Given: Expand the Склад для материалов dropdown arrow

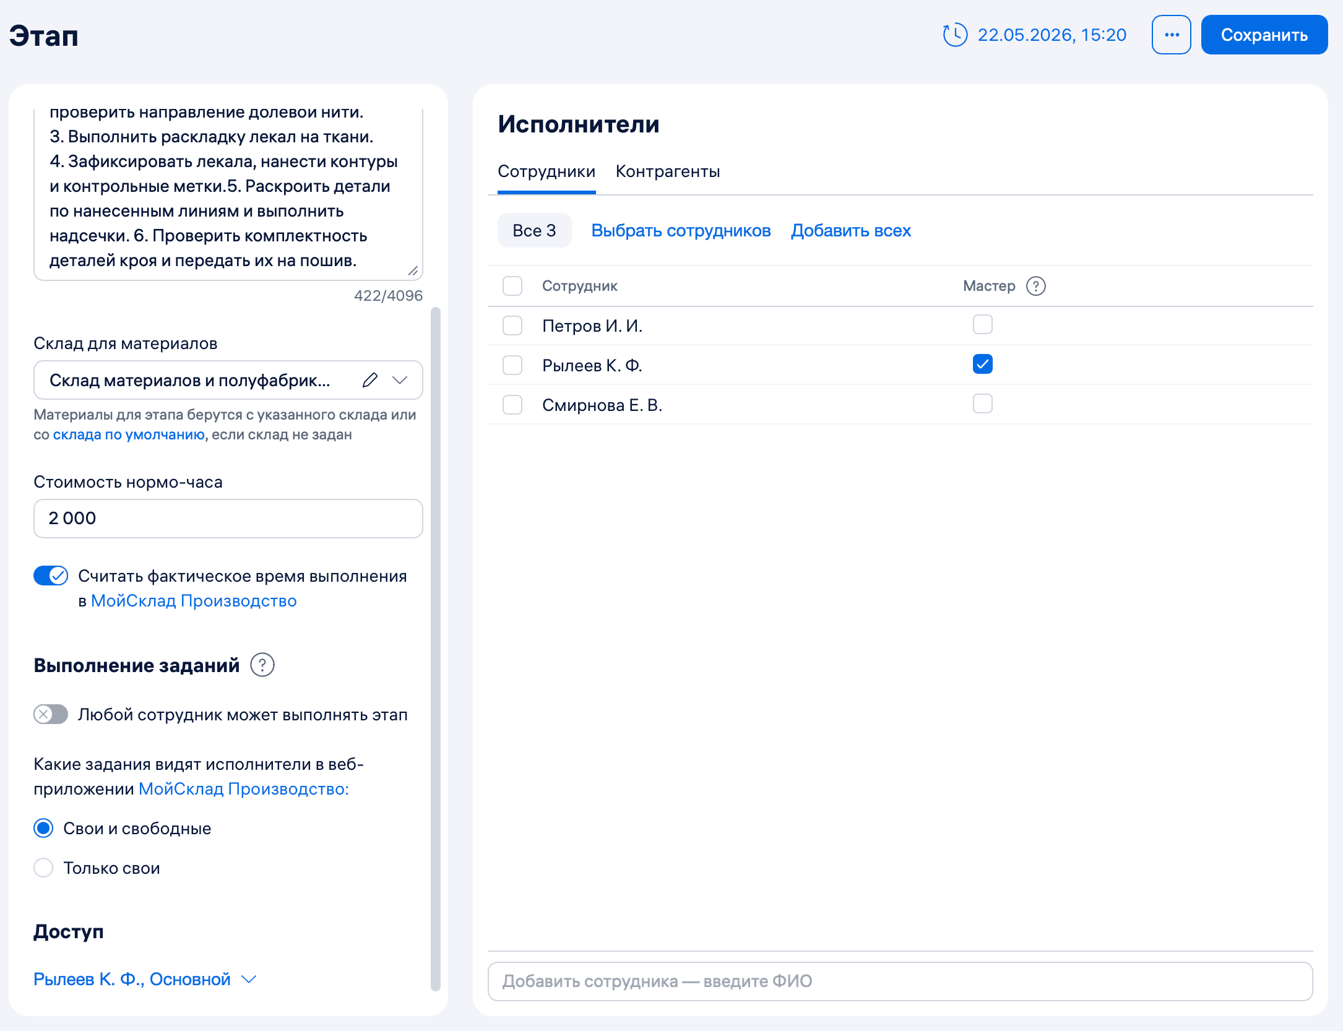Looking at the screenshot, I should 400,380.
